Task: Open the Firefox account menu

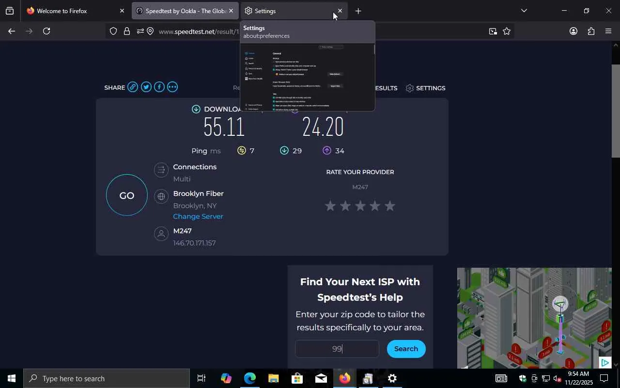Action: pos(573,31)
